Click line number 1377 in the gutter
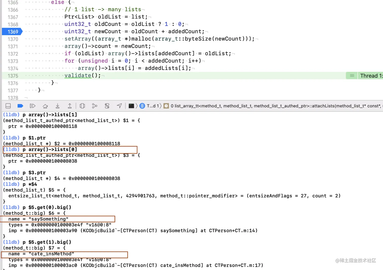This screenshot has height=270, width=383. pyautogui.click(x=13, y=91)
